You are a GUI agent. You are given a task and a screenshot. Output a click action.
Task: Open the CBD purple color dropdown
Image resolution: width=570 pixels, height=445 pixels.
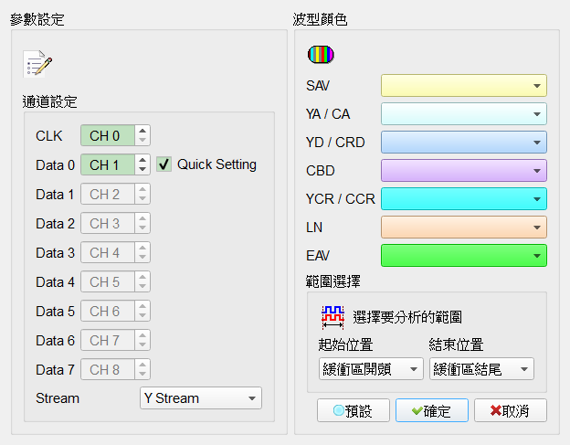click(x=464, y=171)
